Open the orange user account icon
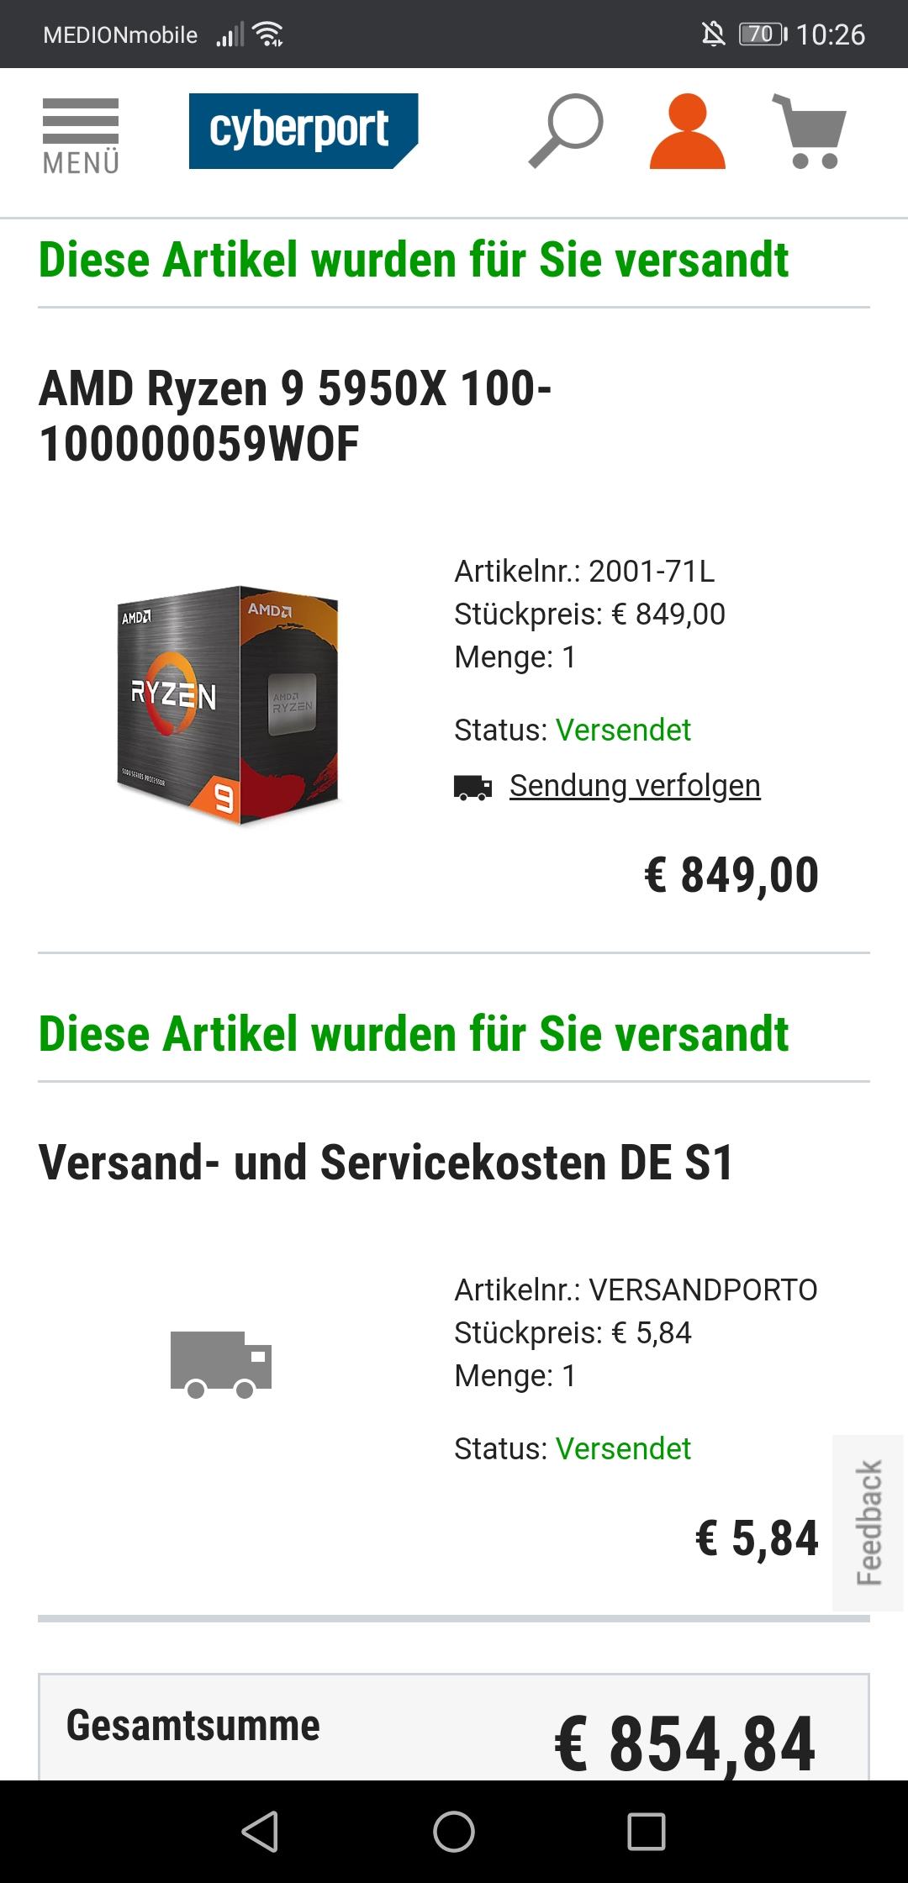Screen dimensions: 908x1883 point(687,131)
